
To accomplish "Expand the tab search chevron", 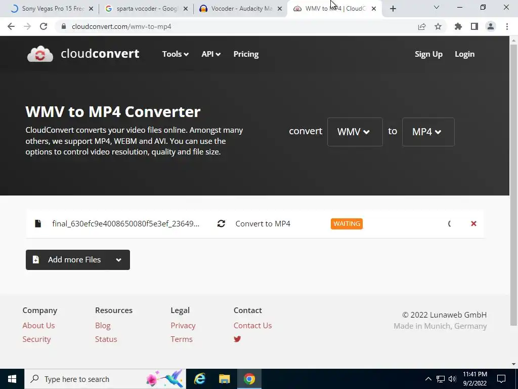I will point(437,7).
